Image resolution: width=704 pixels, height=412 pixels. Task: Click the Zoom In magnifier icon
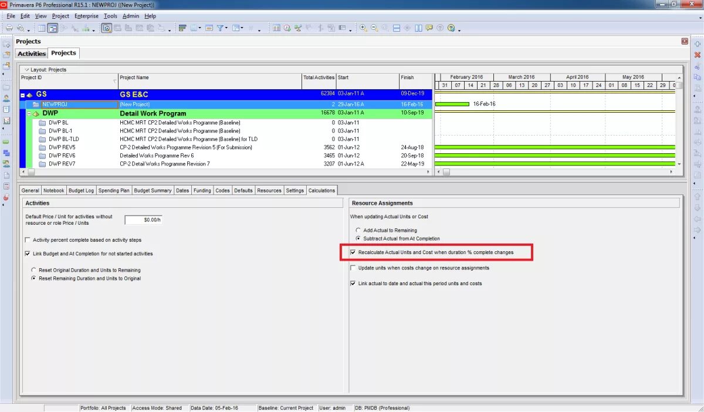[364, 28]
